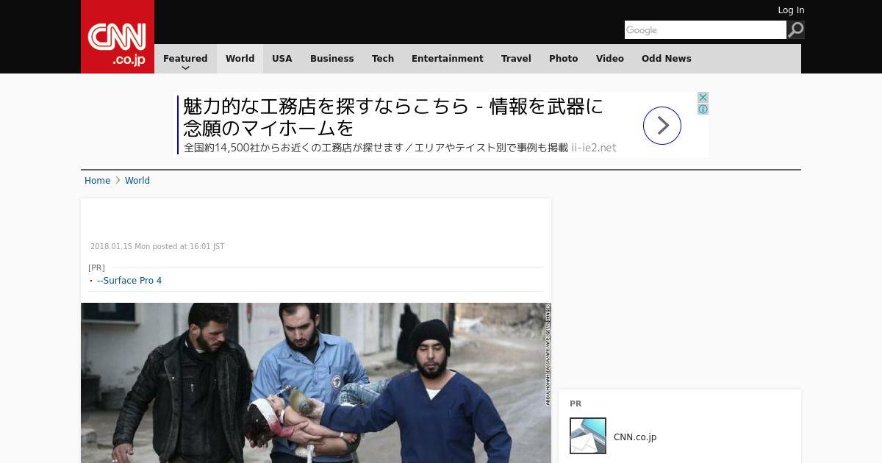Click the Home breadcrumb link
Screen dimensions: 882x463
97,181
